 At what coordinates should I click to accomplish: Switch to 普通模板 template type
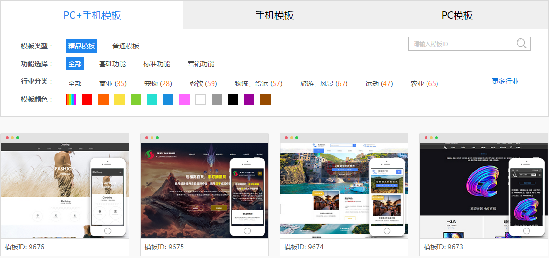126,46
